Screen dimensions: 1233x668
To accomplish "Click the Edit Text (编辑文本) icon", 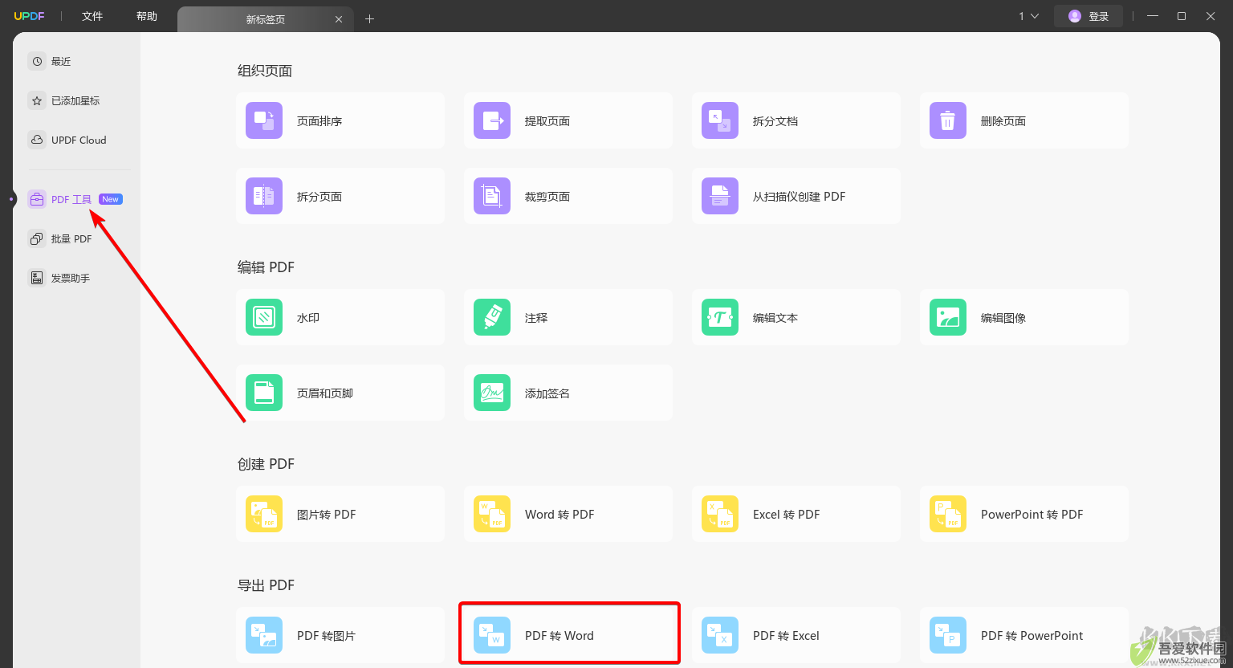I will click(720, 317).
